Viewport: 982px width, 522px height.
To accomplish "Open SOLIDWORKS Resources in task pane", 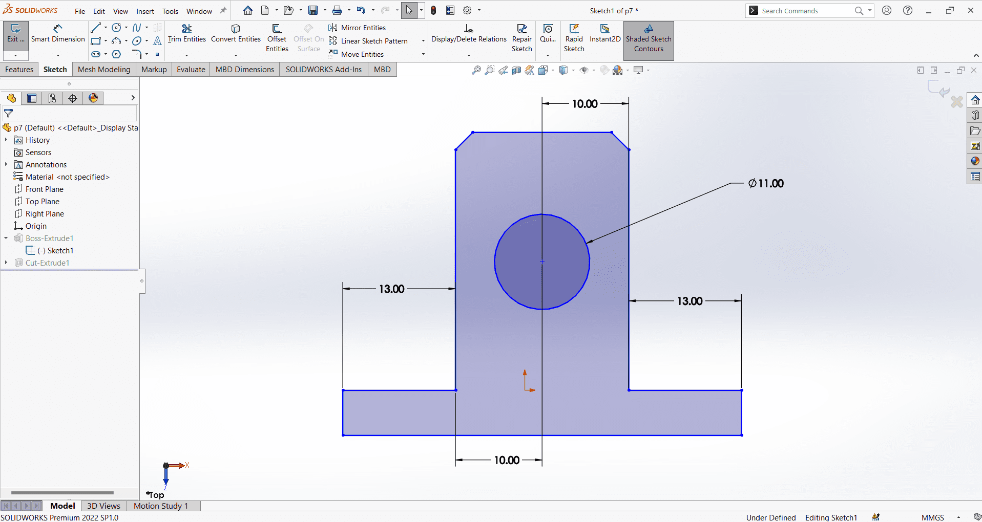I will point(975,100).
